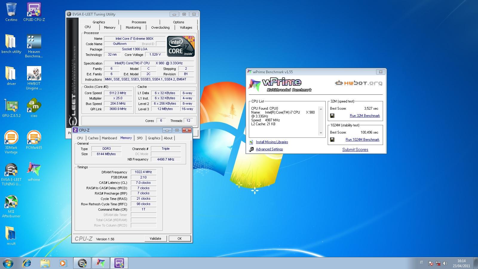Screen dimensions: 478x269
Task: Open the Processes tab in E-LEET
Action: 139,22
